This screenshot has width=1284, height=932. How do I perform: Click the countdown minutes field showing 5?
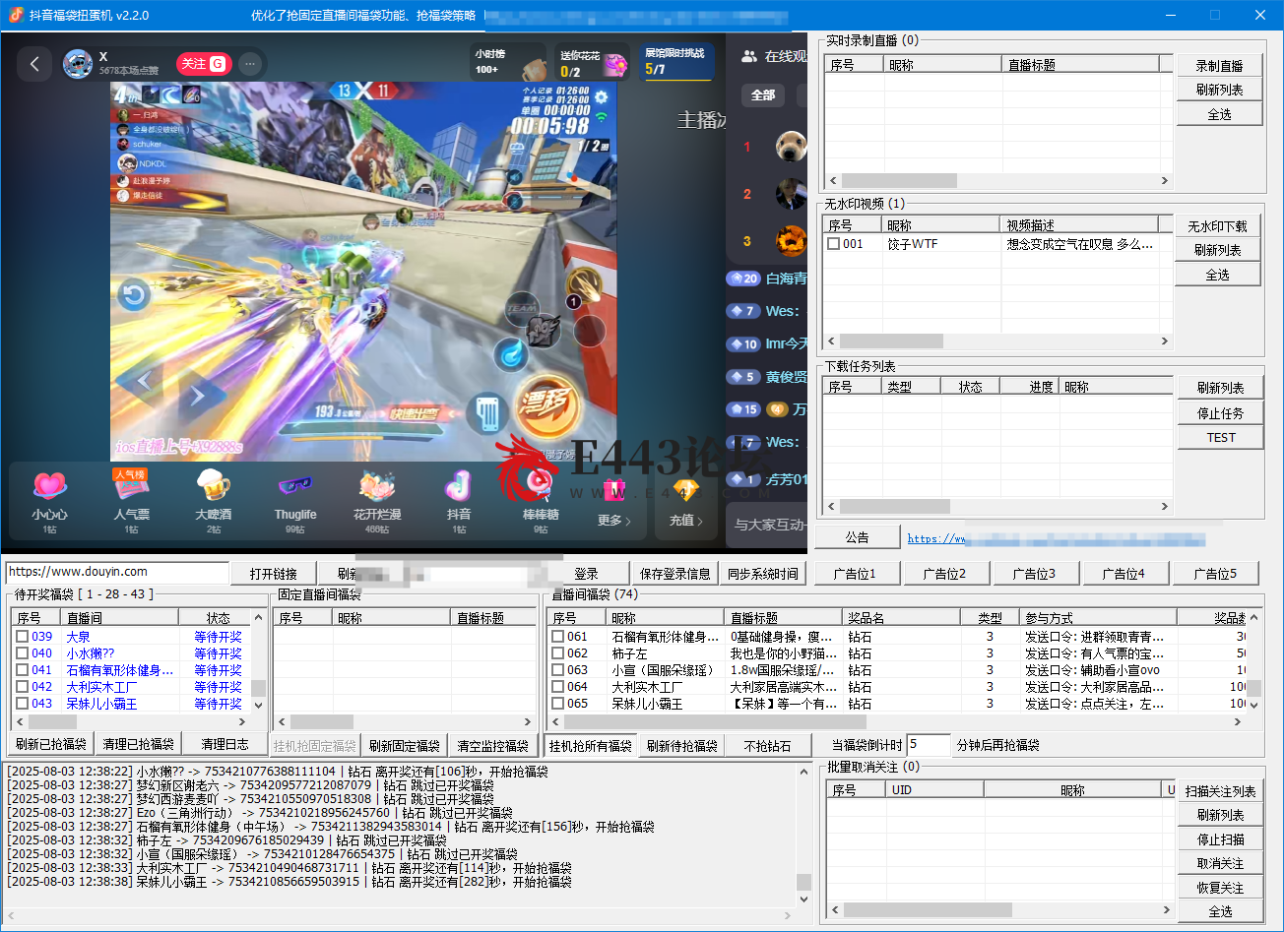[929, 745]
